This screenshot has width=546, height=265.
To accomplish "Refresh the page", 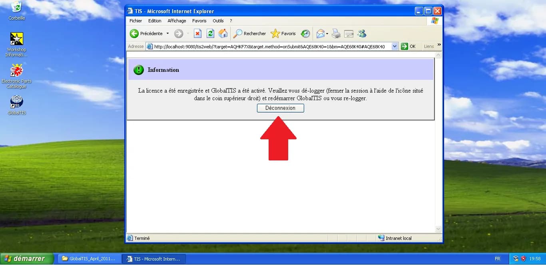I will [x=210, y=34].
